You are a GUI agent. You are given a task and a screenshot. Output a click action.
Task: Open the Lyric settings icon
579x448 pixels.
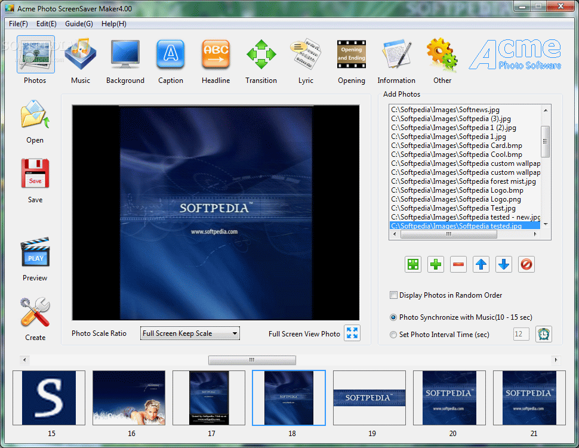(x=306, y=54)
